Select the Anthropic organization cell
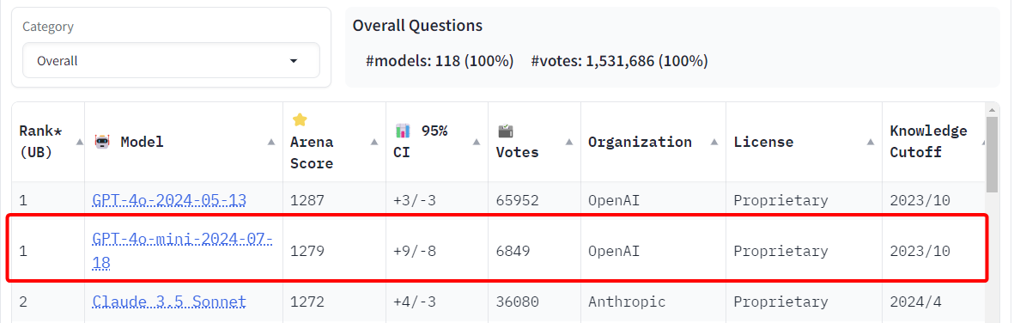Image resolution: width=1014 pixels, height=323 pixels. tap(627, 302)
